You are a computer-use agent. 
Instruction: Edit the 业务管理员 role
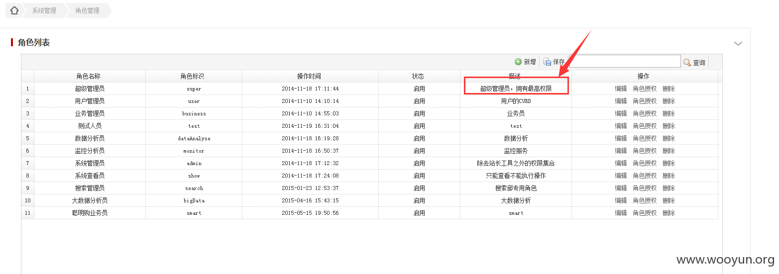621,113
